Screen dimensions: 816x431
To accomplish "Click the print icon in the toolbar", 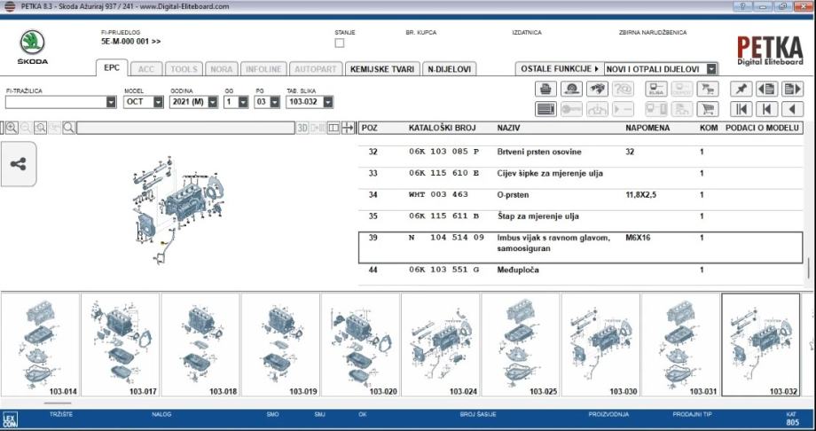I will tap(545, 89).
